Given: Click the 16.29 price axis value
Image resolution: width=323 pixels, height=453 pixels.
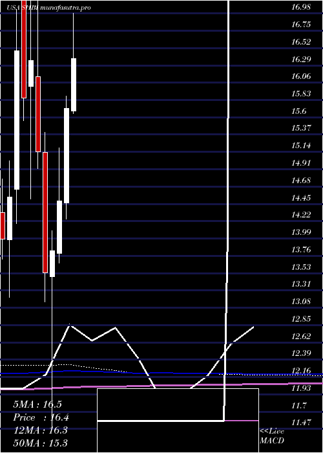Looking at the screenshot, I should pos(301,59).
